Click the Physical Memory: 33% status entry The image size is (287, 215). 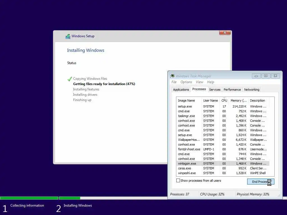[x=253, y=194]
